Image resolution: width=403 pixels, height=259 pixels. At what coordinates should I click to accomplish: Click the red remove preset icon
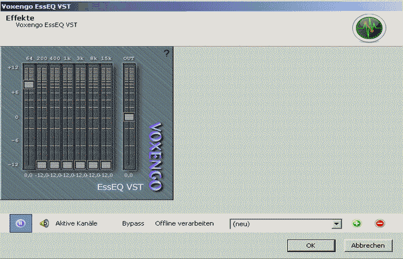coord(379,223)
